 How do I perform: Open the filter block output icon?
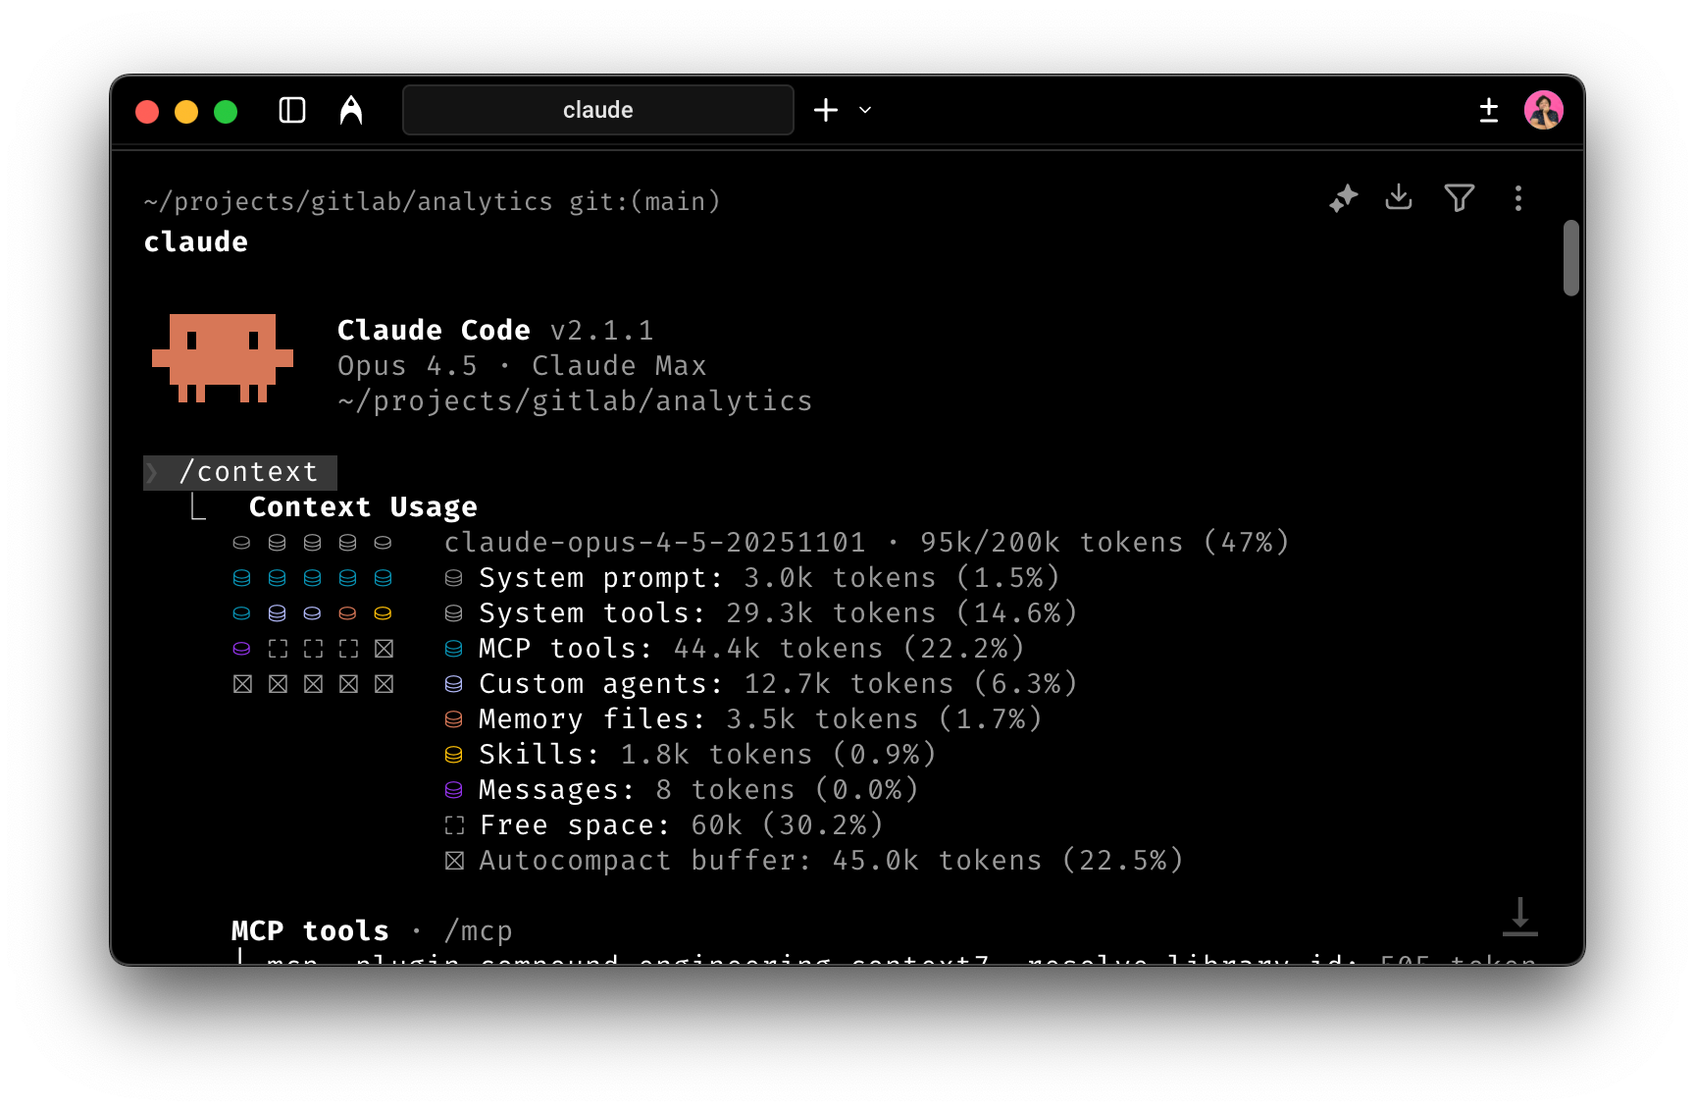tap(1460, 198)
